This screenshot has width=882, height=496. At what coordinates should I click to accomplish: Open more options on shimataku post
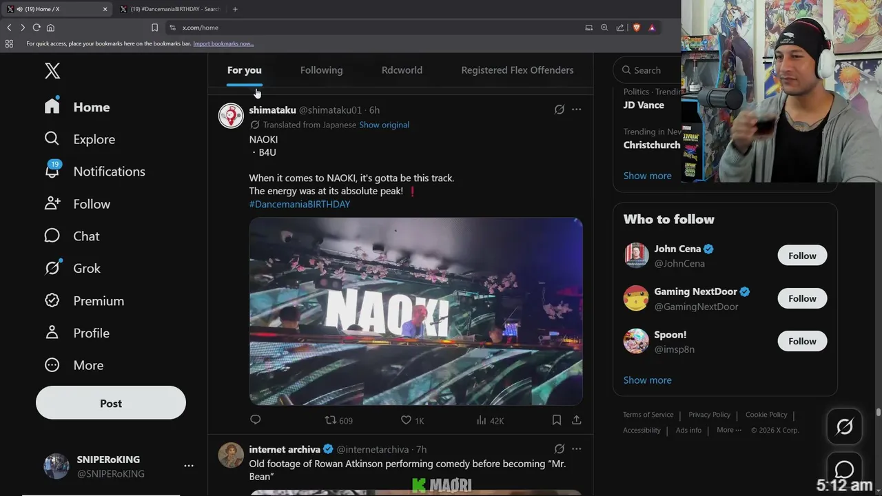[577, 110]
